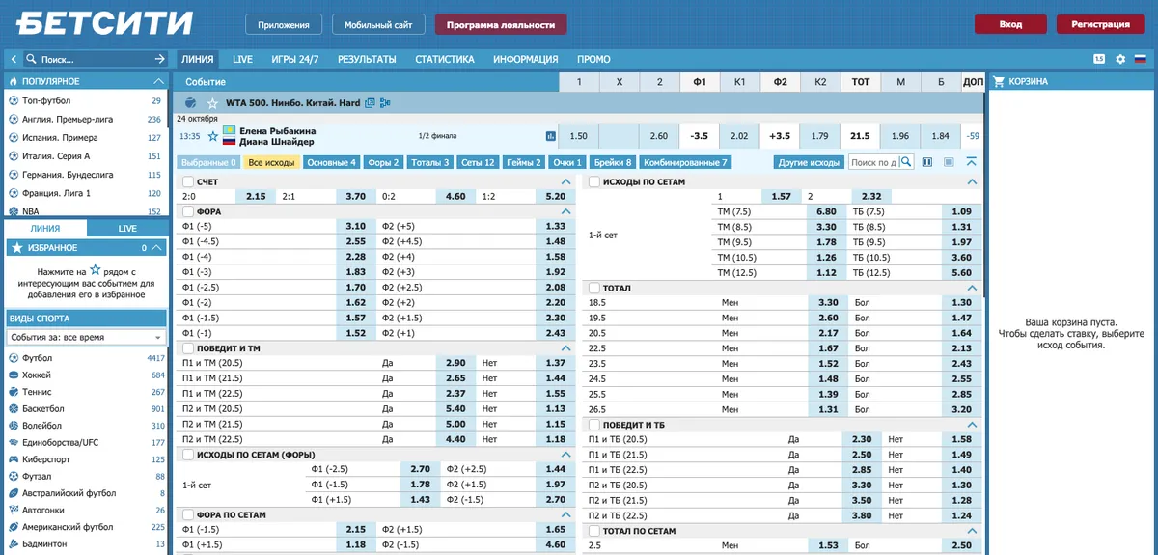Open the События за: все время dropdown
This screenshot has width=1158, height=555.
click(x=86, y=338)
